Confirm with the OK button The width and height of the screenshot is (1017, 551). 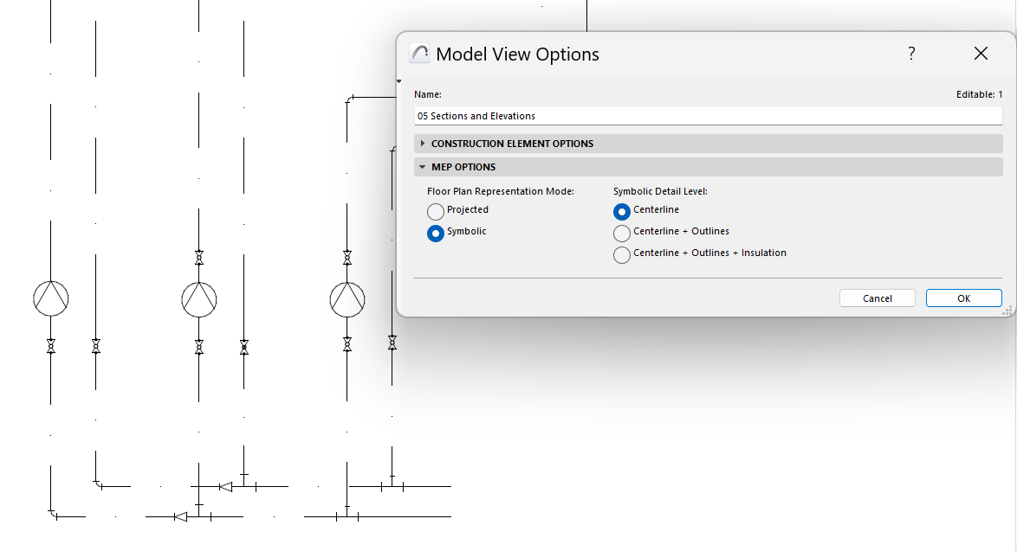click(963, 298)
